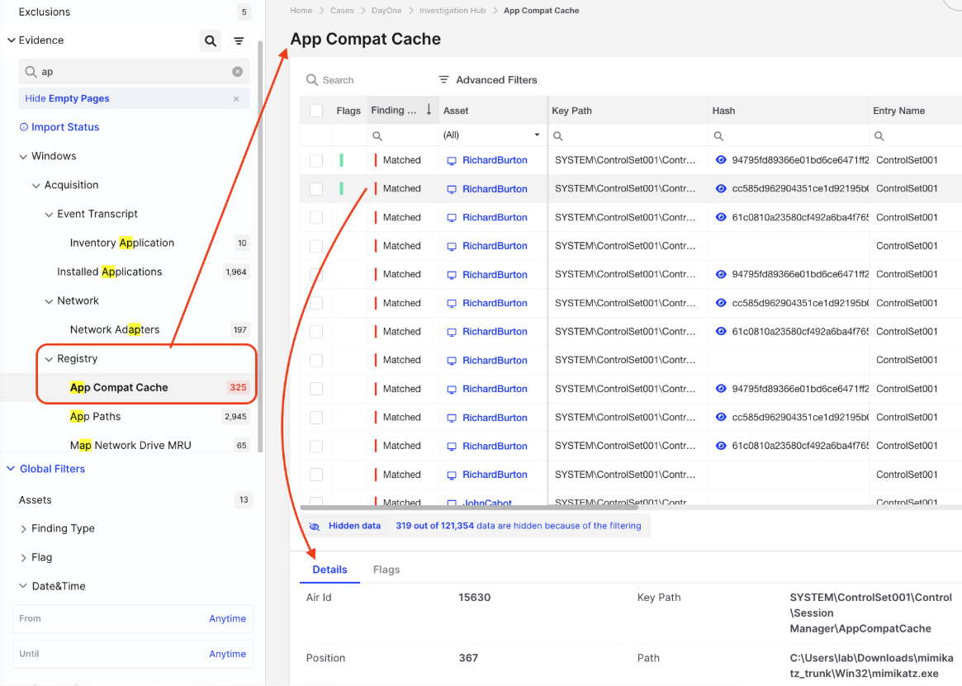Toggle the select-all checkbox in table header
Image resolution: width=962 pixels, height=686 pixels.
[x=316, y=111]
